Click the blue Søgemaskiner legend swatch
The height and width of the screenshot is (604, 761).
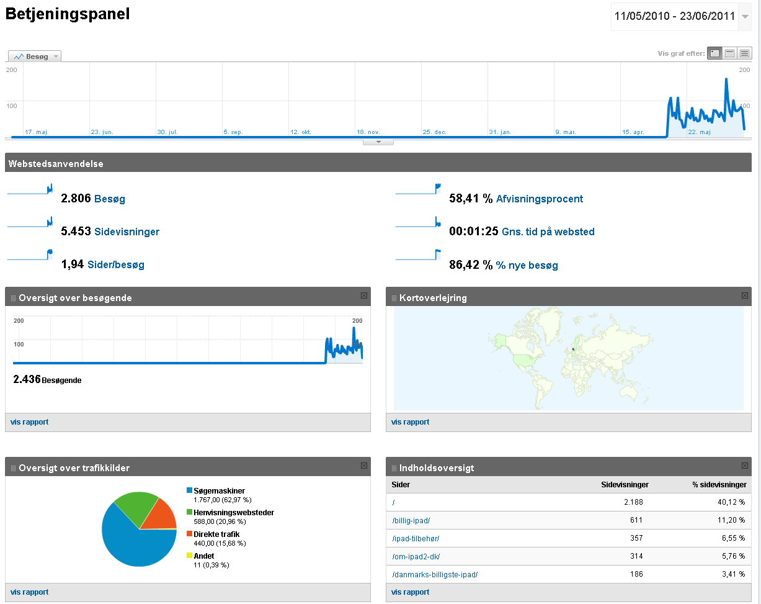pyautogui.click(x=190, y=491)
